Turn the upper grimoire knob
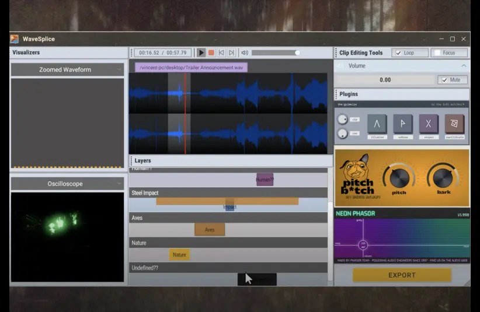480x312 pixels. 342,119
